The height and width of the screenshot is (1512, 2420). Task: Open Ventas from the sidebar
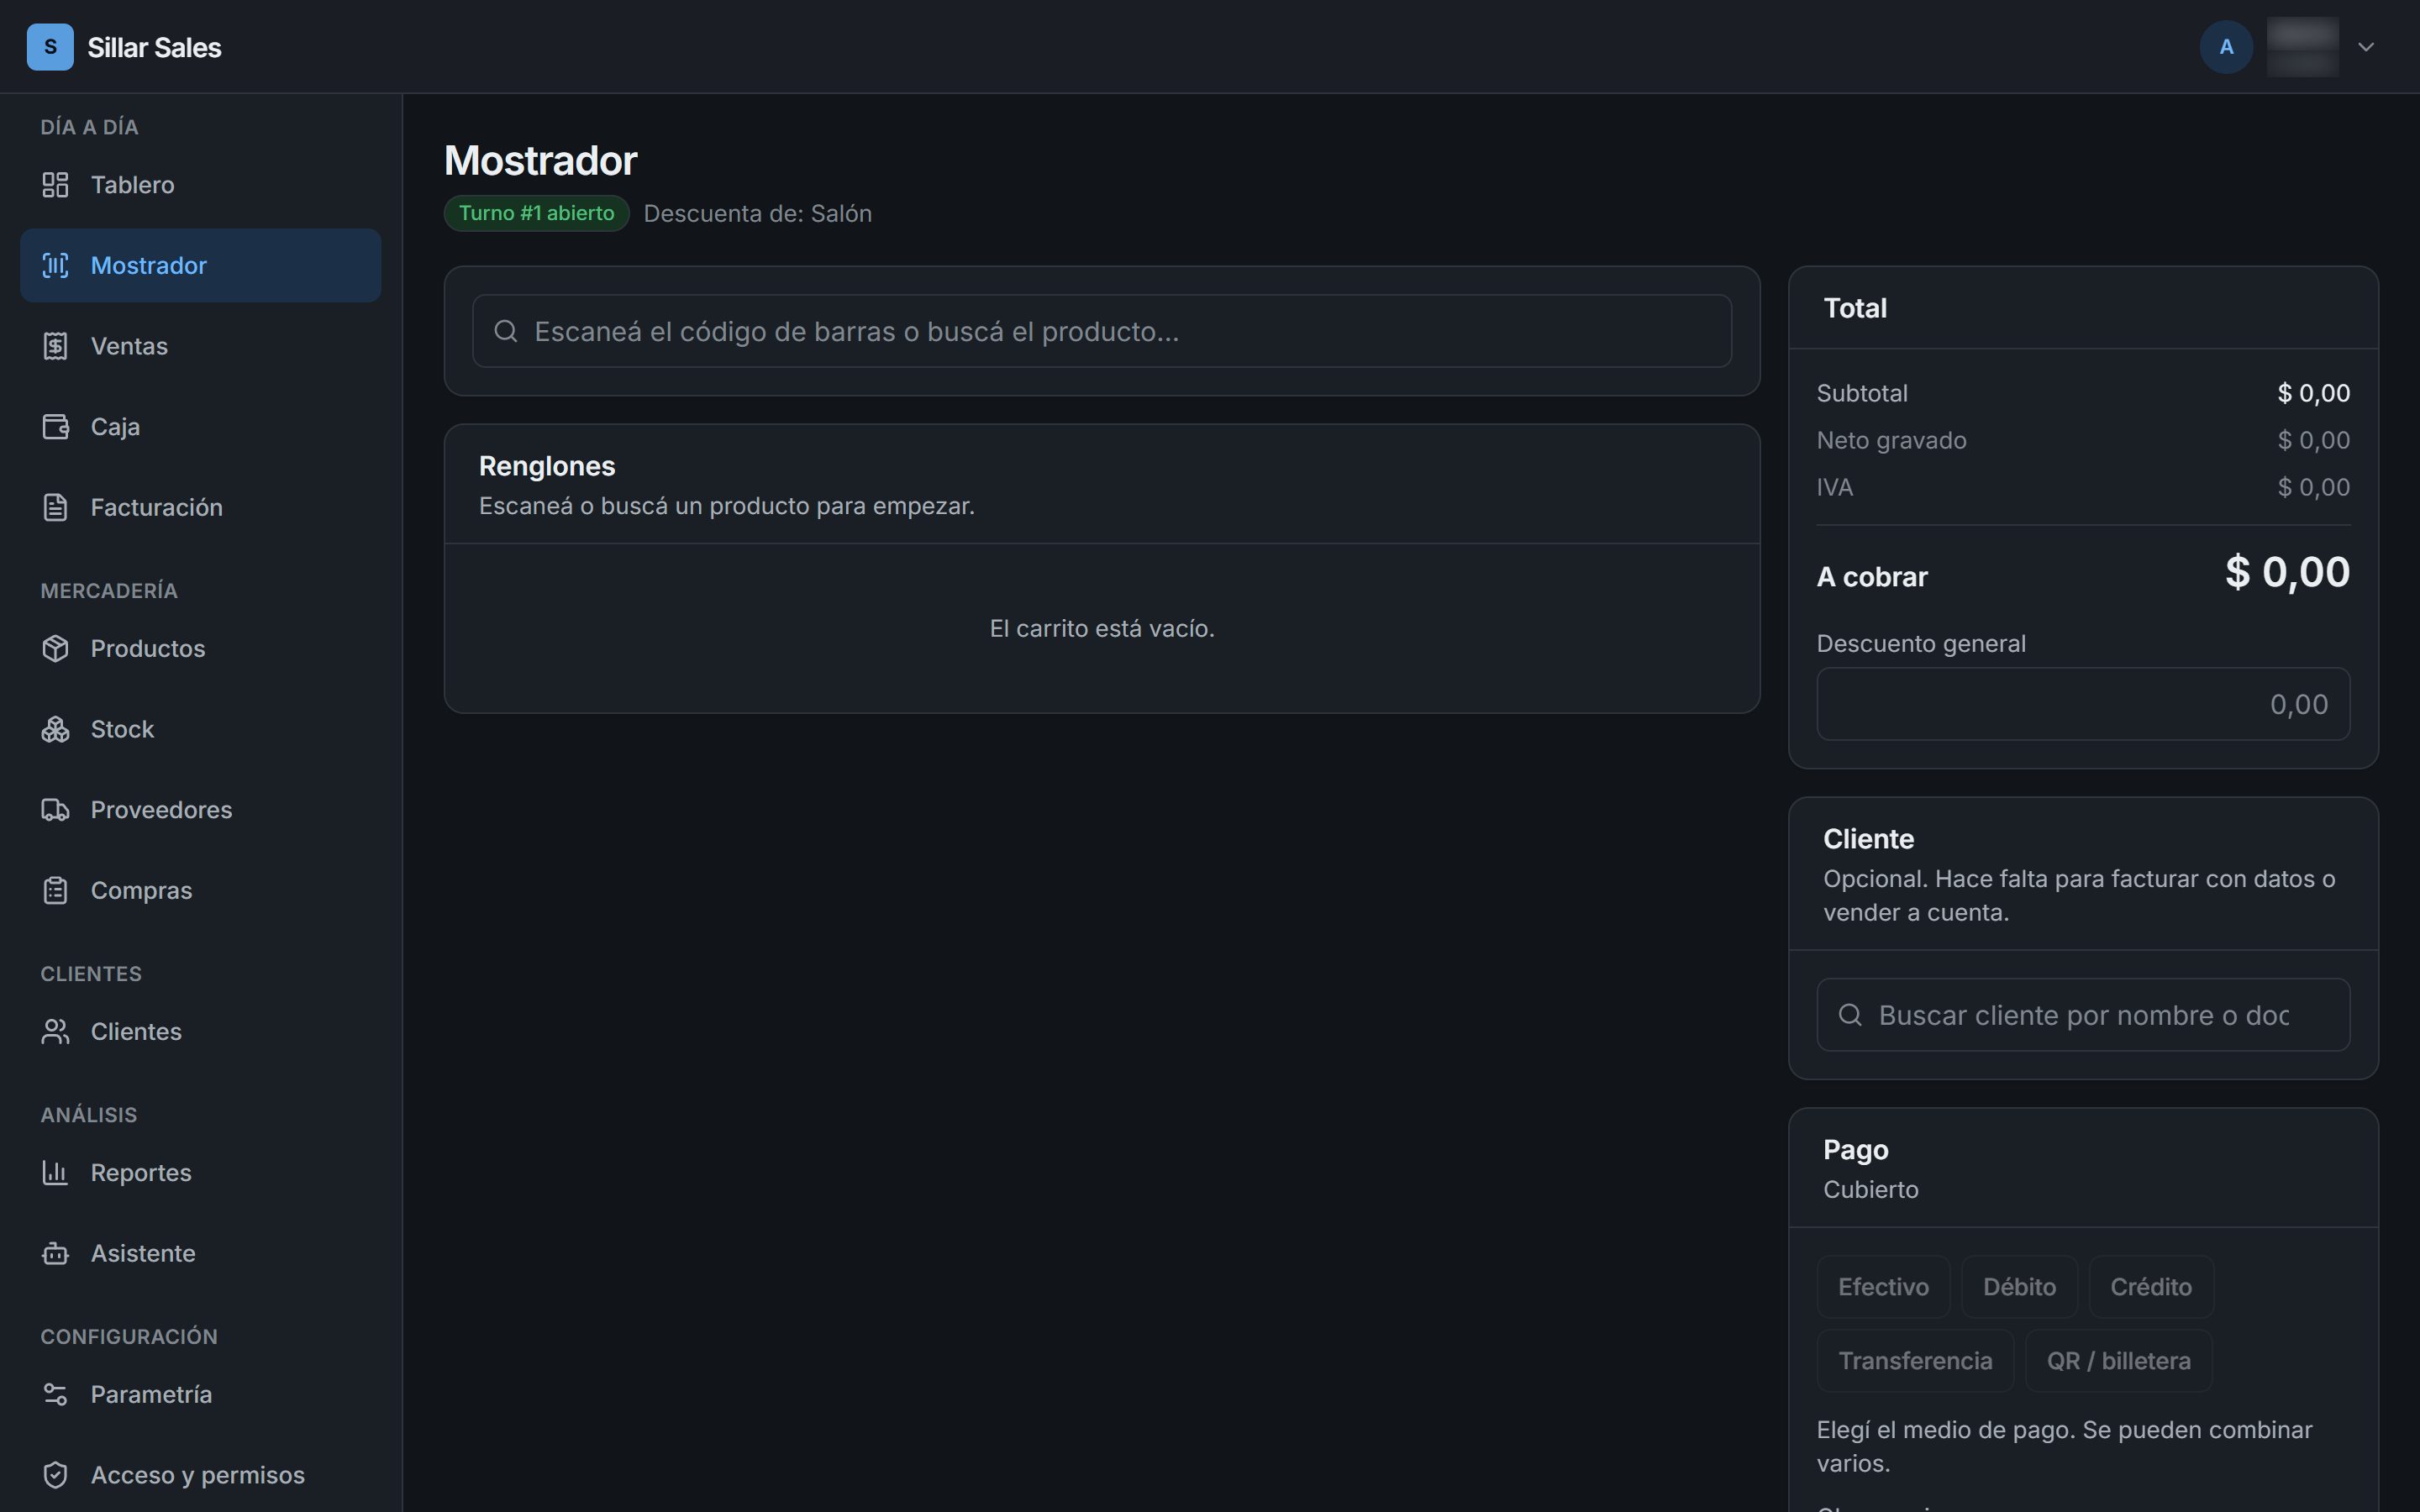click(x=200, y=346)
